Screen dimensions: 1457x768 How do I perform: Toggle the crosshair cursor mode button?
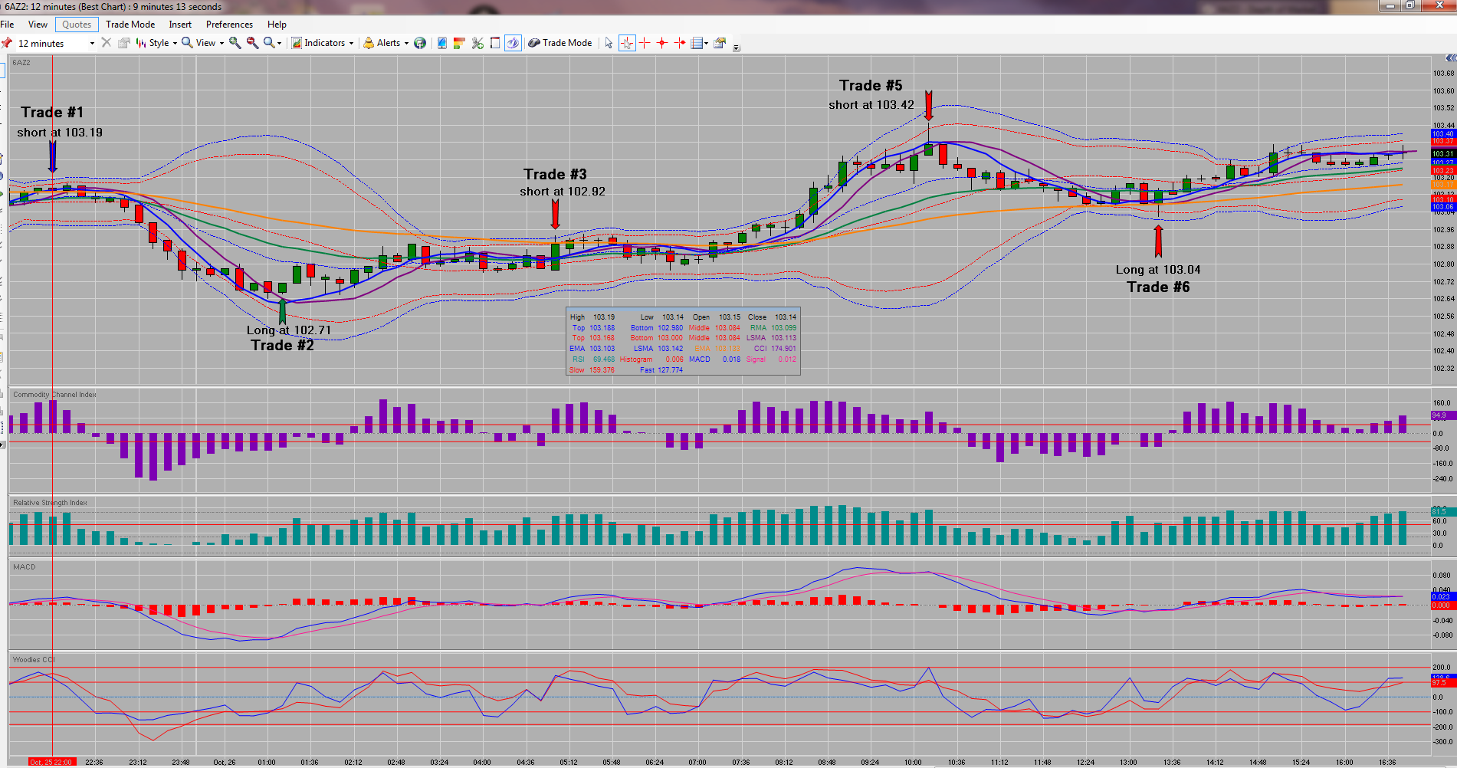627,43
